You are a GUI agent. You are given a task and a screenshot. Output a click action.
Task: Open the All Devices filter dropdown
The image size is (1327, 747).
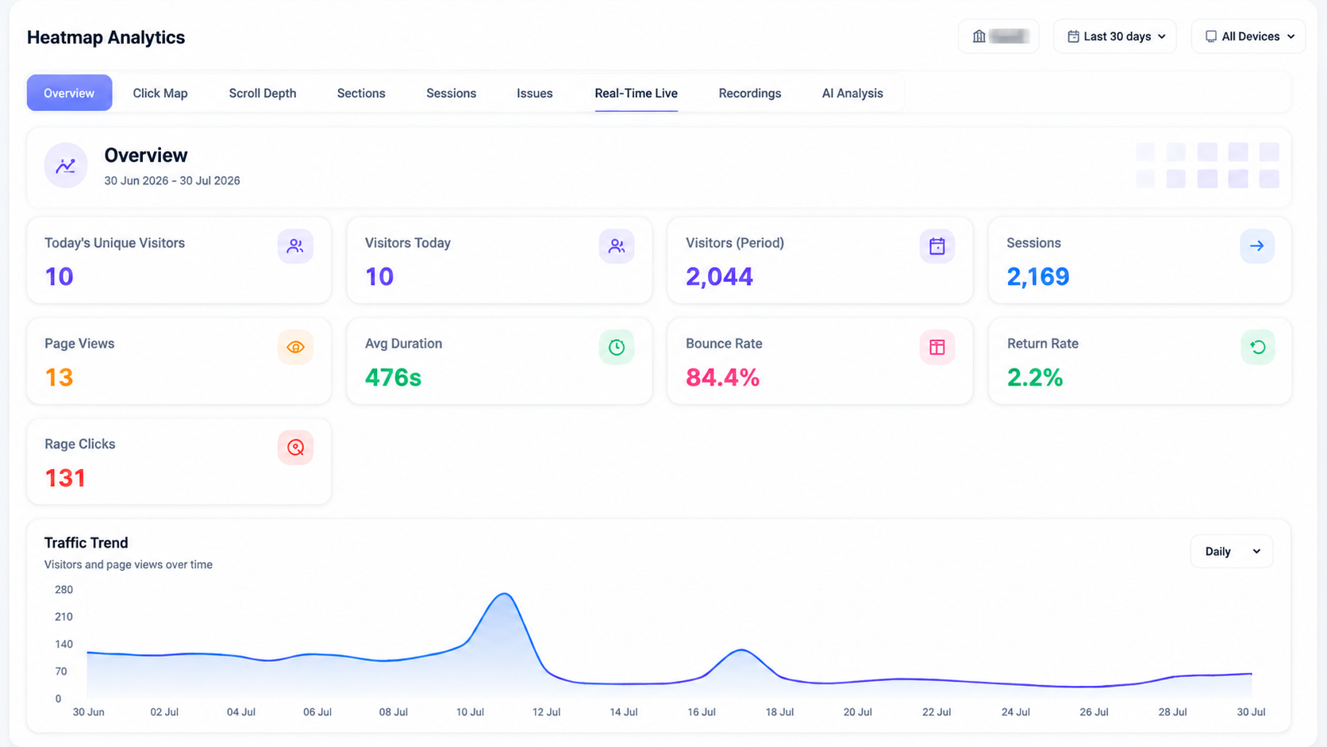click(1248, 37)
